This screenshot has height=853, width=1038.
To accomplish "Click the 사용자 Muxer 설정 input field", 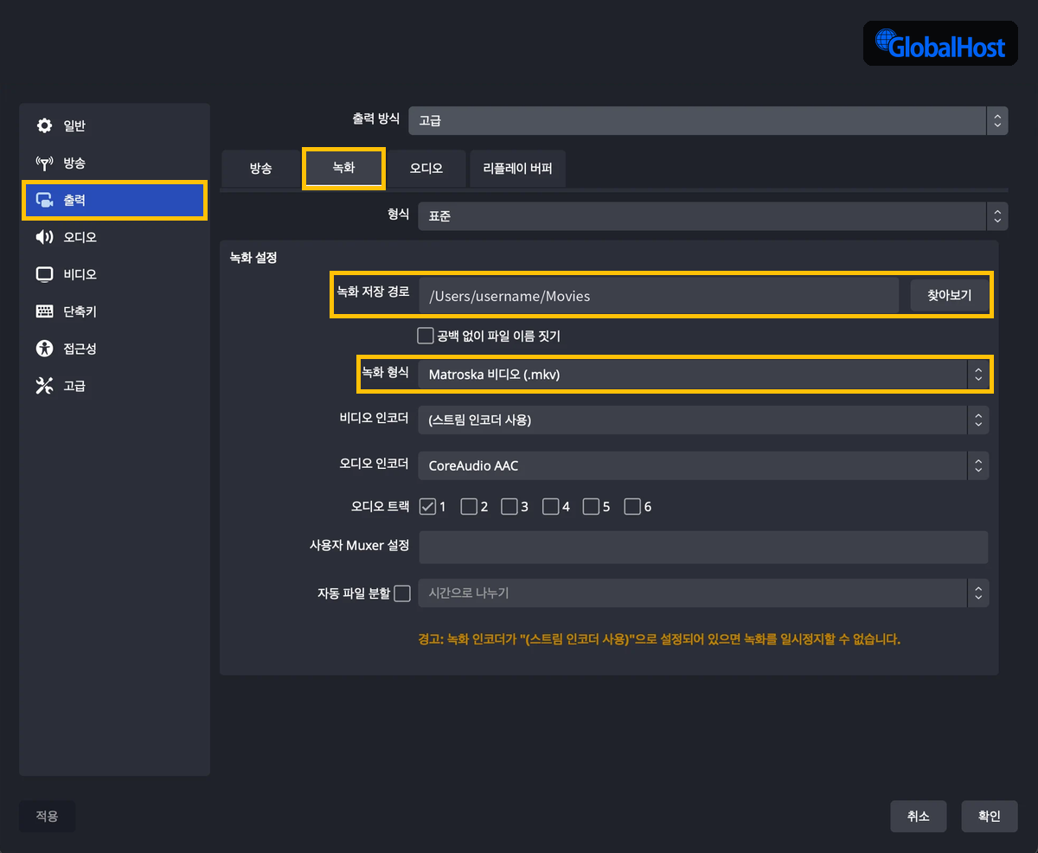I will point(703,548).
